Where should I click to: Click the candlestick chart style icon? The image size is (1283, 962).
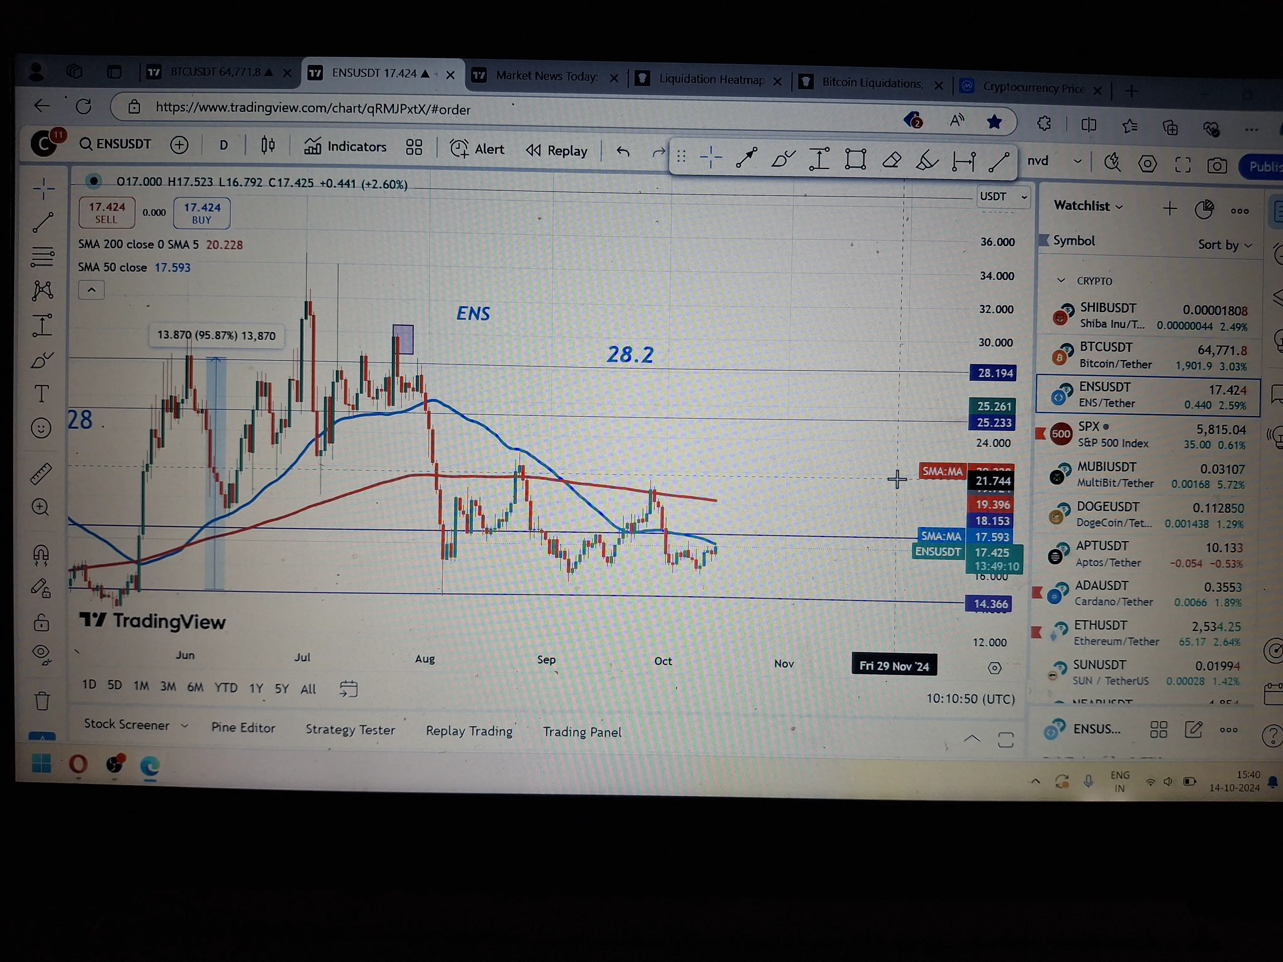[268, 146]
